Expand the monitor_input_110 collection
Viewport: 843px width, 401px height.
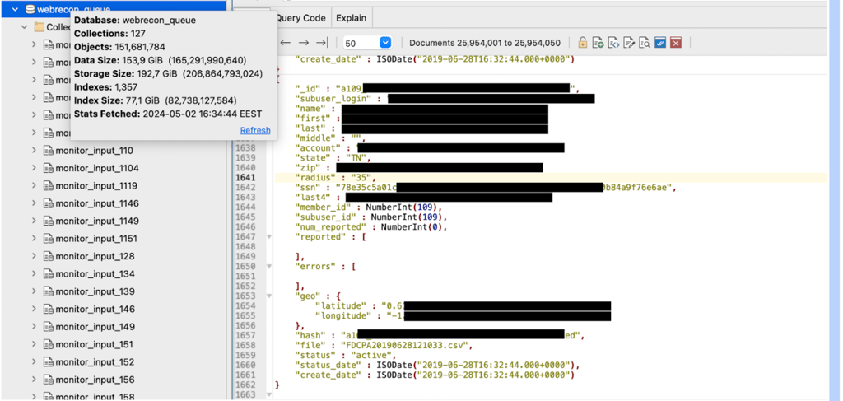[34, 151]
